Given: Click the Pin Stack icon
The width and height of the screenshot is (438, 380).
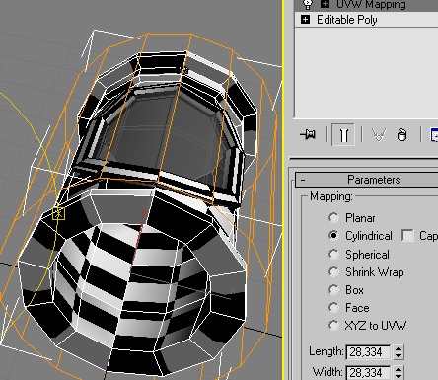Looking at the screenshot, I should pos(308,134).
